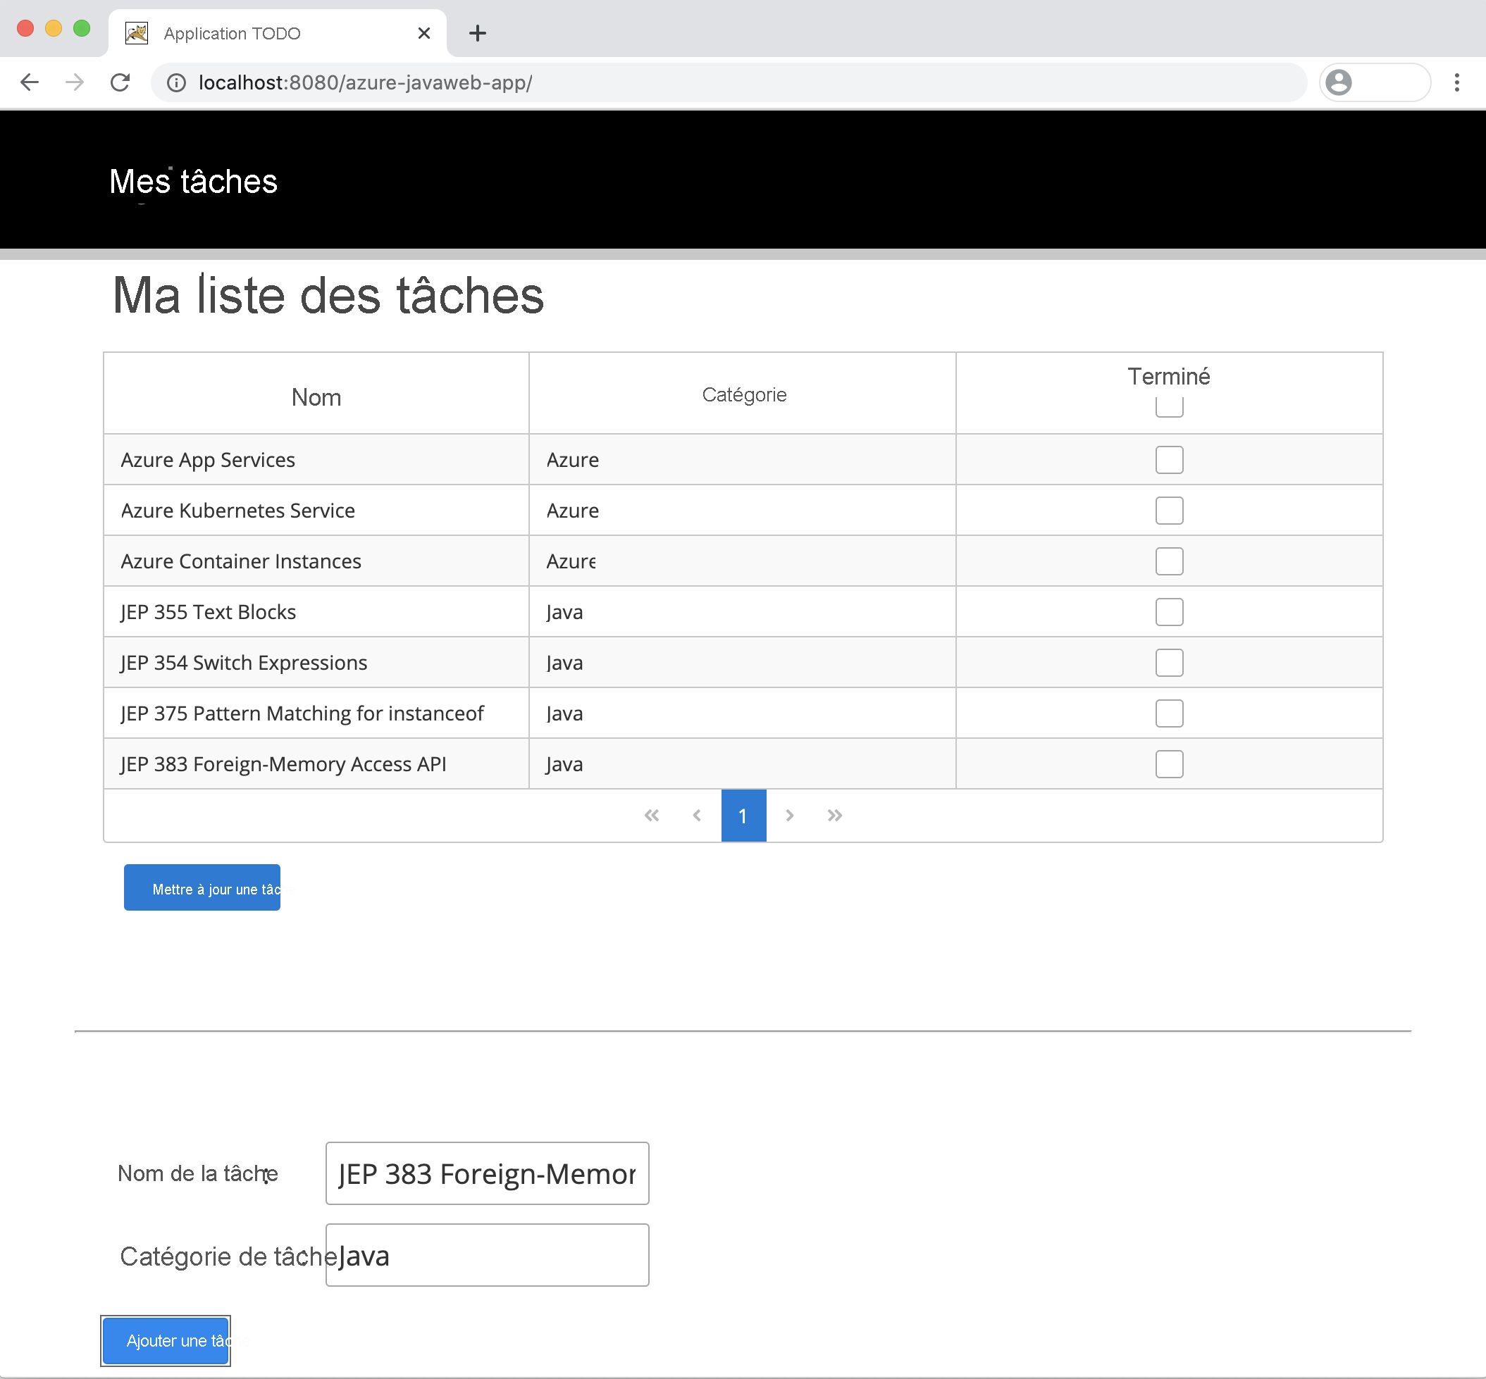The width and height of the screenshot is (1486, 1379).
Task: Click the Ma liste des tâches heading
Action: [328, 296]
